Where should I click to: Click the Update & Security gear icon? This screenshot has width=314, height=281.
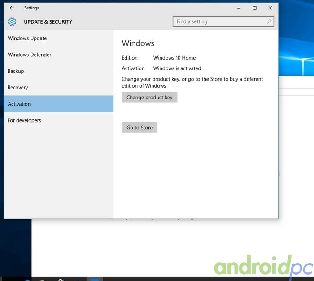click(x=12, y=21)
